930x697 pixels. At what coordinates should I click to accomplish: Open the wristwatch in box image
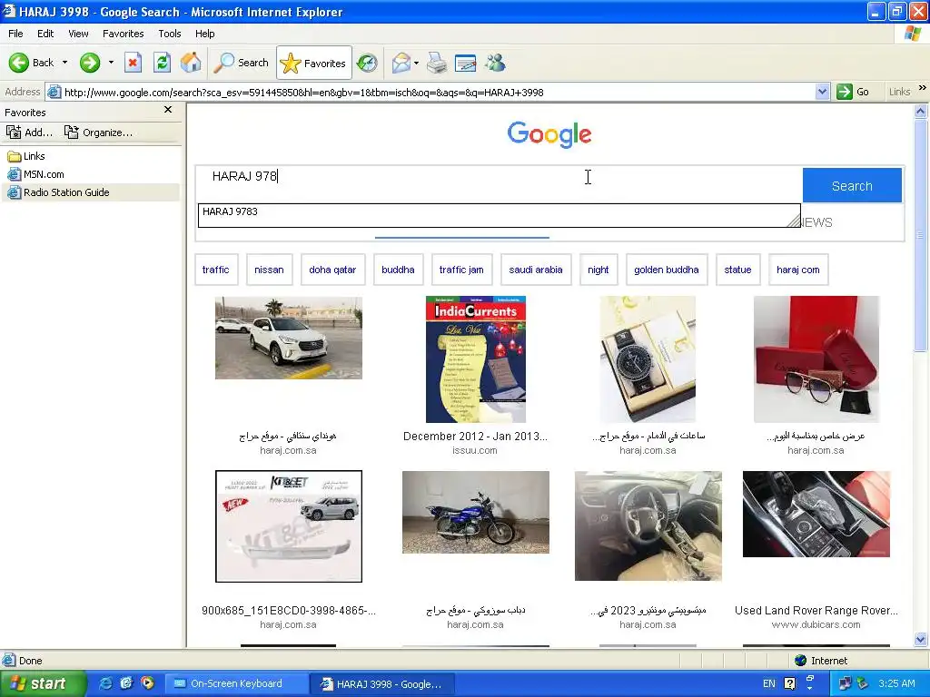coord(648,359)
